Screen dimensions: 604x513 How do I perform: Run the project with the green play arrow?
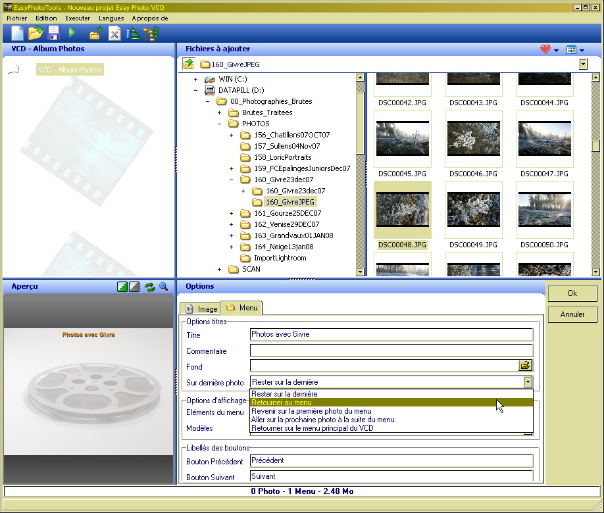(72, 33)
